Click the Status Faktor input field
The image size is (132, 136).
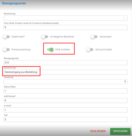click(x=65, y=91)
